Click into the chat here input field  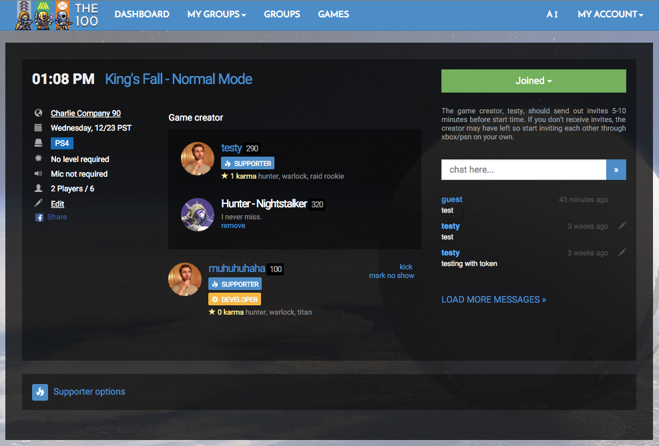click(523, 170)
